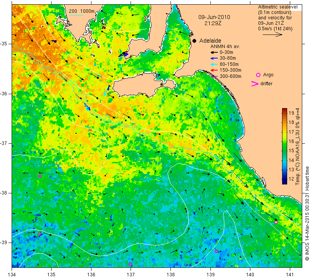
Task: Click the IMOS copyright Hobart time text
Action: click(307, 213)
